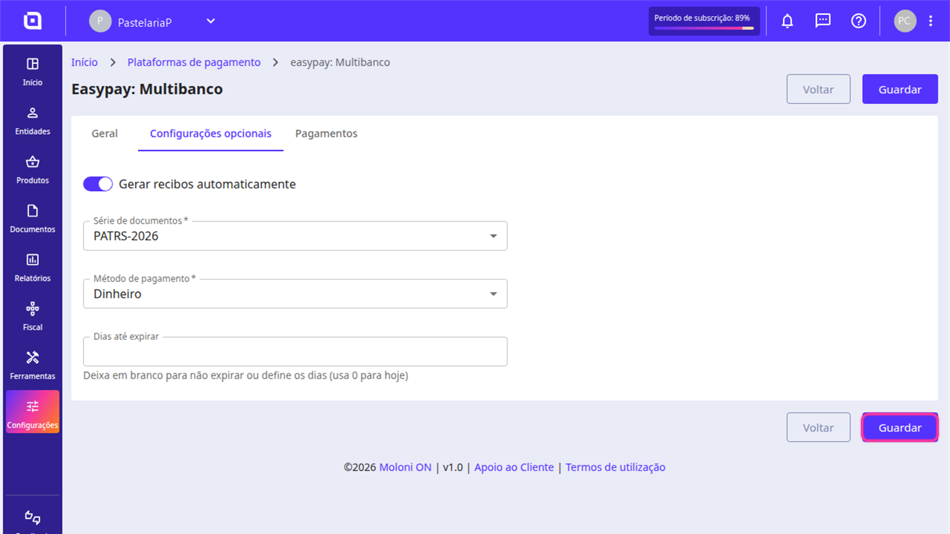Click the partially visible bottom sidebar icon

point(32,518)
